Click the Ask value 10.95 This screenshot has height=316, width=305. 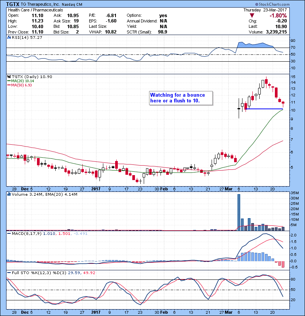(x=73, y=16)
